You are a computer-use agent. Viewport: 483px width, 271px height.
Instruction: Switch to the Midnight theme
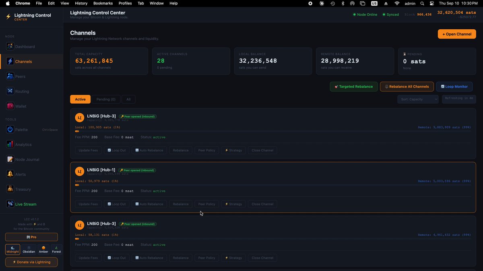coord(12,249)
